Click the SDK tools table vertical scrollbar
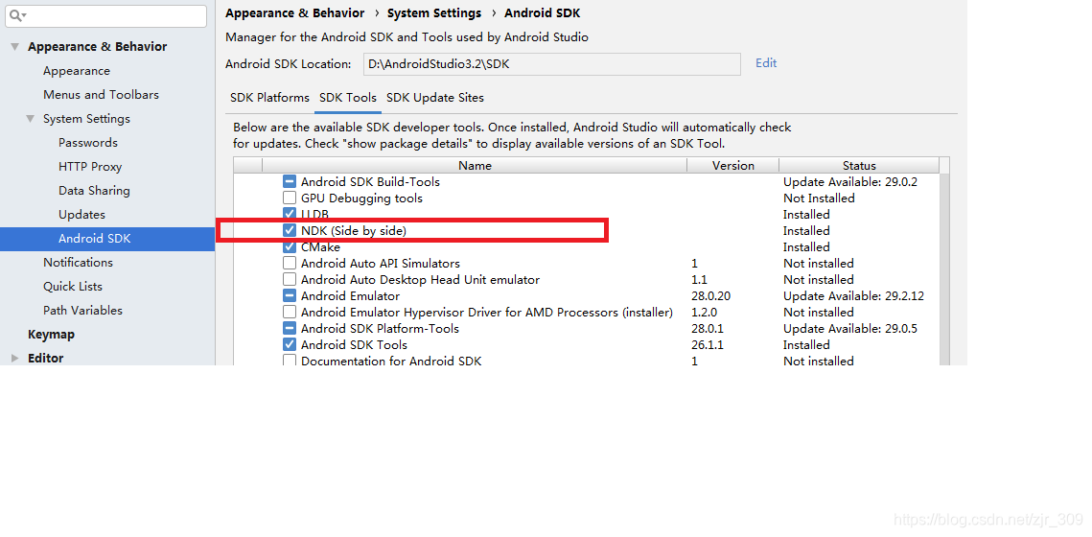 tap(944, 268)
